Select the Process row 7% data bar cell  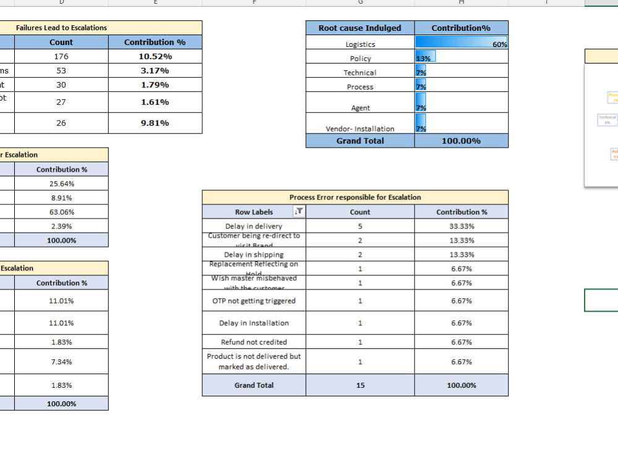coord(461,85)
